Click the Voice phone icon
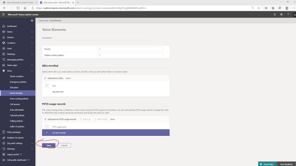The image size is (296, 166). click(4, 71)
